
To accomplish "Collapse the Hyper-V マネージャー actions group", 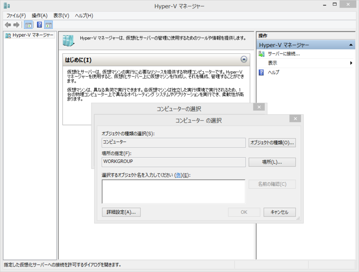I will [x=350, y=44].
